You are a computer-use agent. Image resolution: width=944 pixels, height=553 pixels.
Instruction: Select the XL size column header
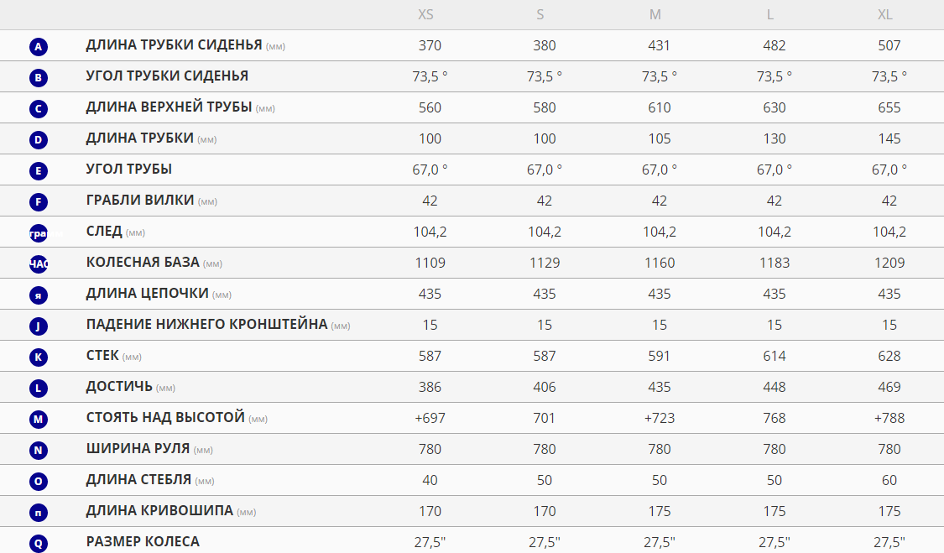[885, 14]
